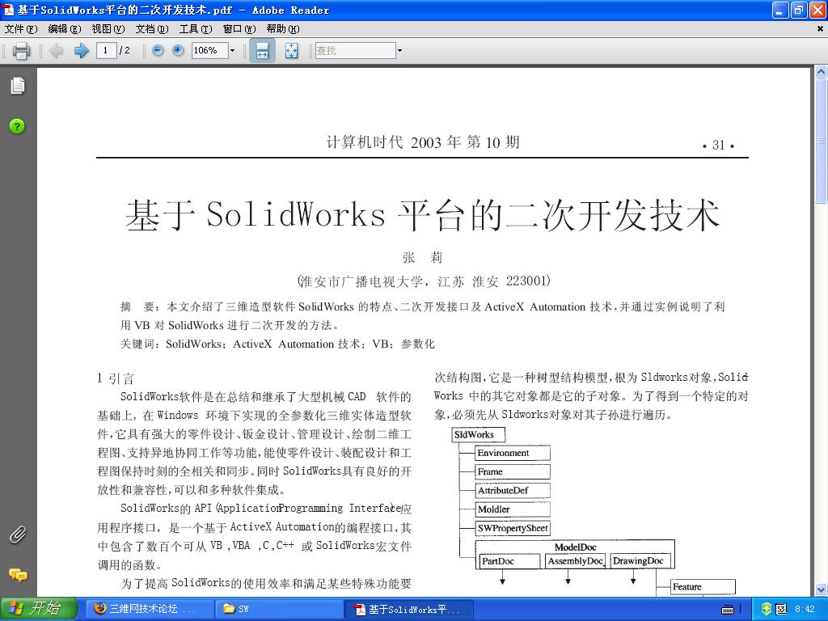Click the green shield tray icon
This screenshot has width=828, height=621.
[x=767, y=609]
